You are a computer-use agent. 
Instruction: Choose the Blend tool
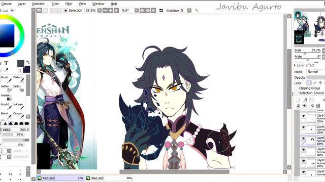pyautogui.click(x=6, y=115)
